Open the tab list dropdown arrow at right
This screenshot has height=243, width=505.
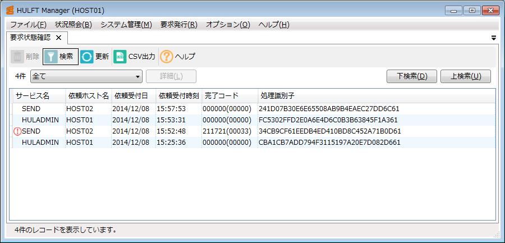pos(493,38)
